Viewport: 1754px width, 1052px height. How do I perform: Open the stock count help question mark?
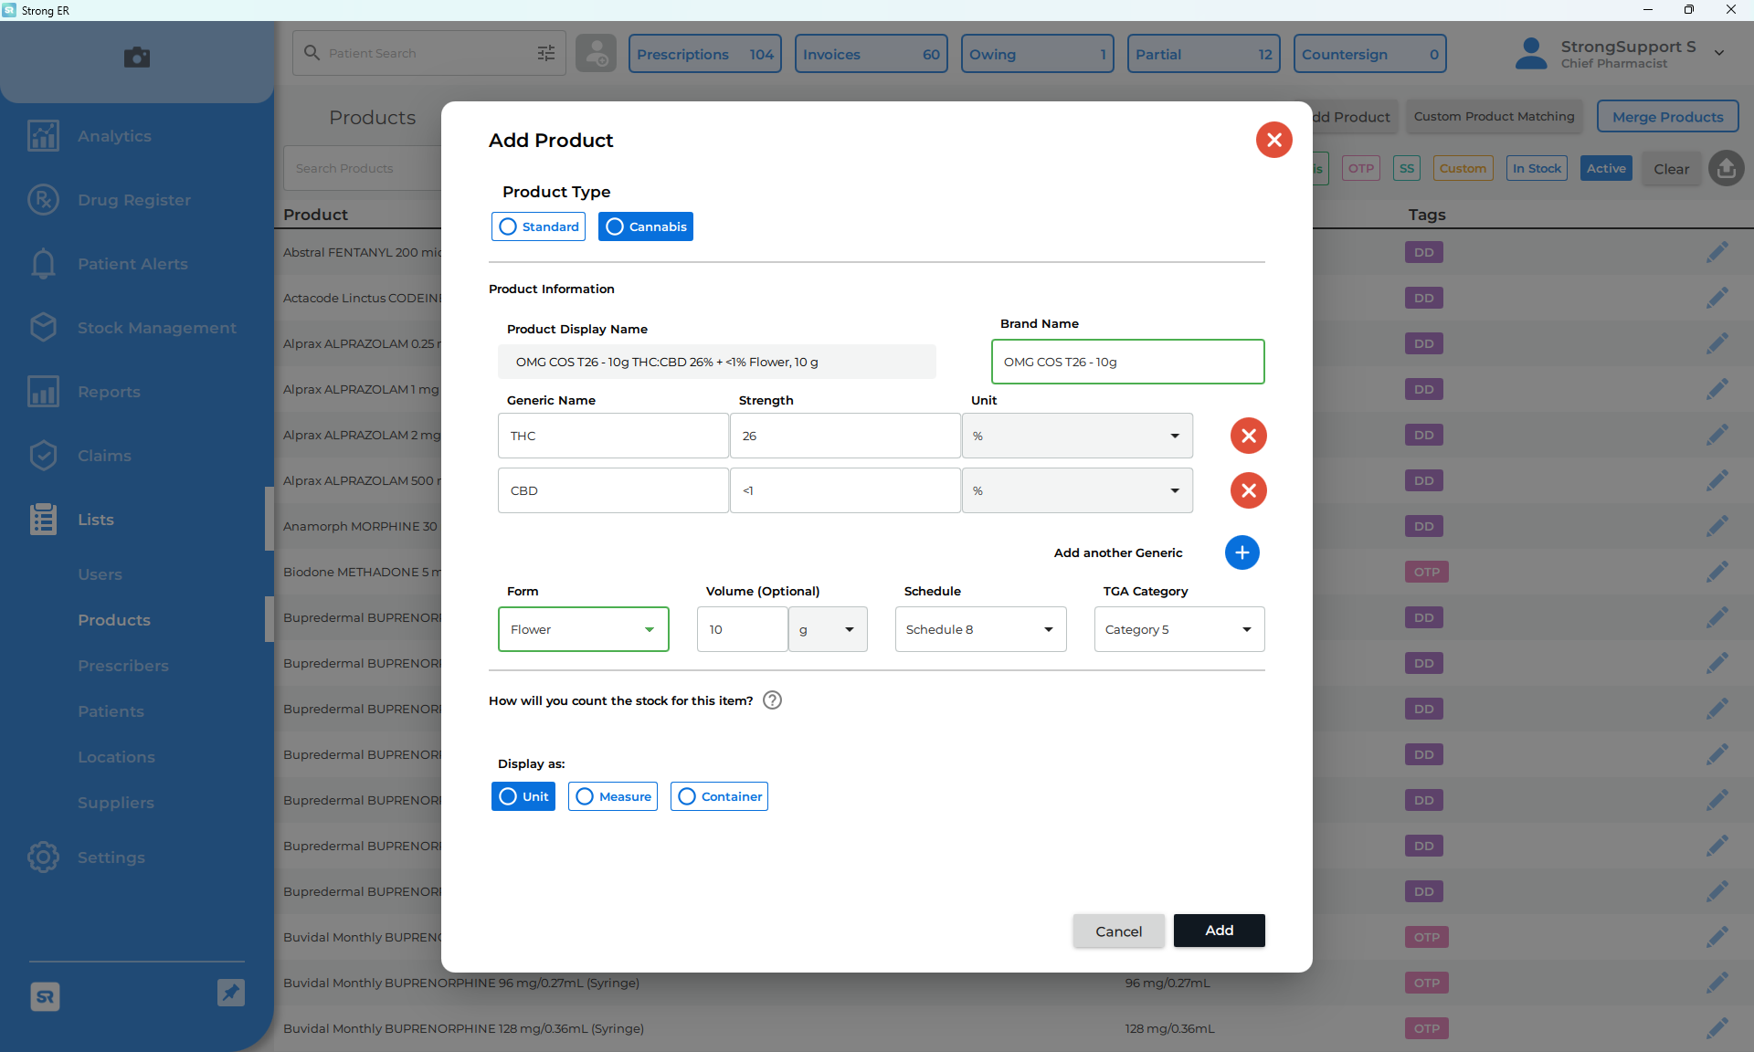pos(772,700)
